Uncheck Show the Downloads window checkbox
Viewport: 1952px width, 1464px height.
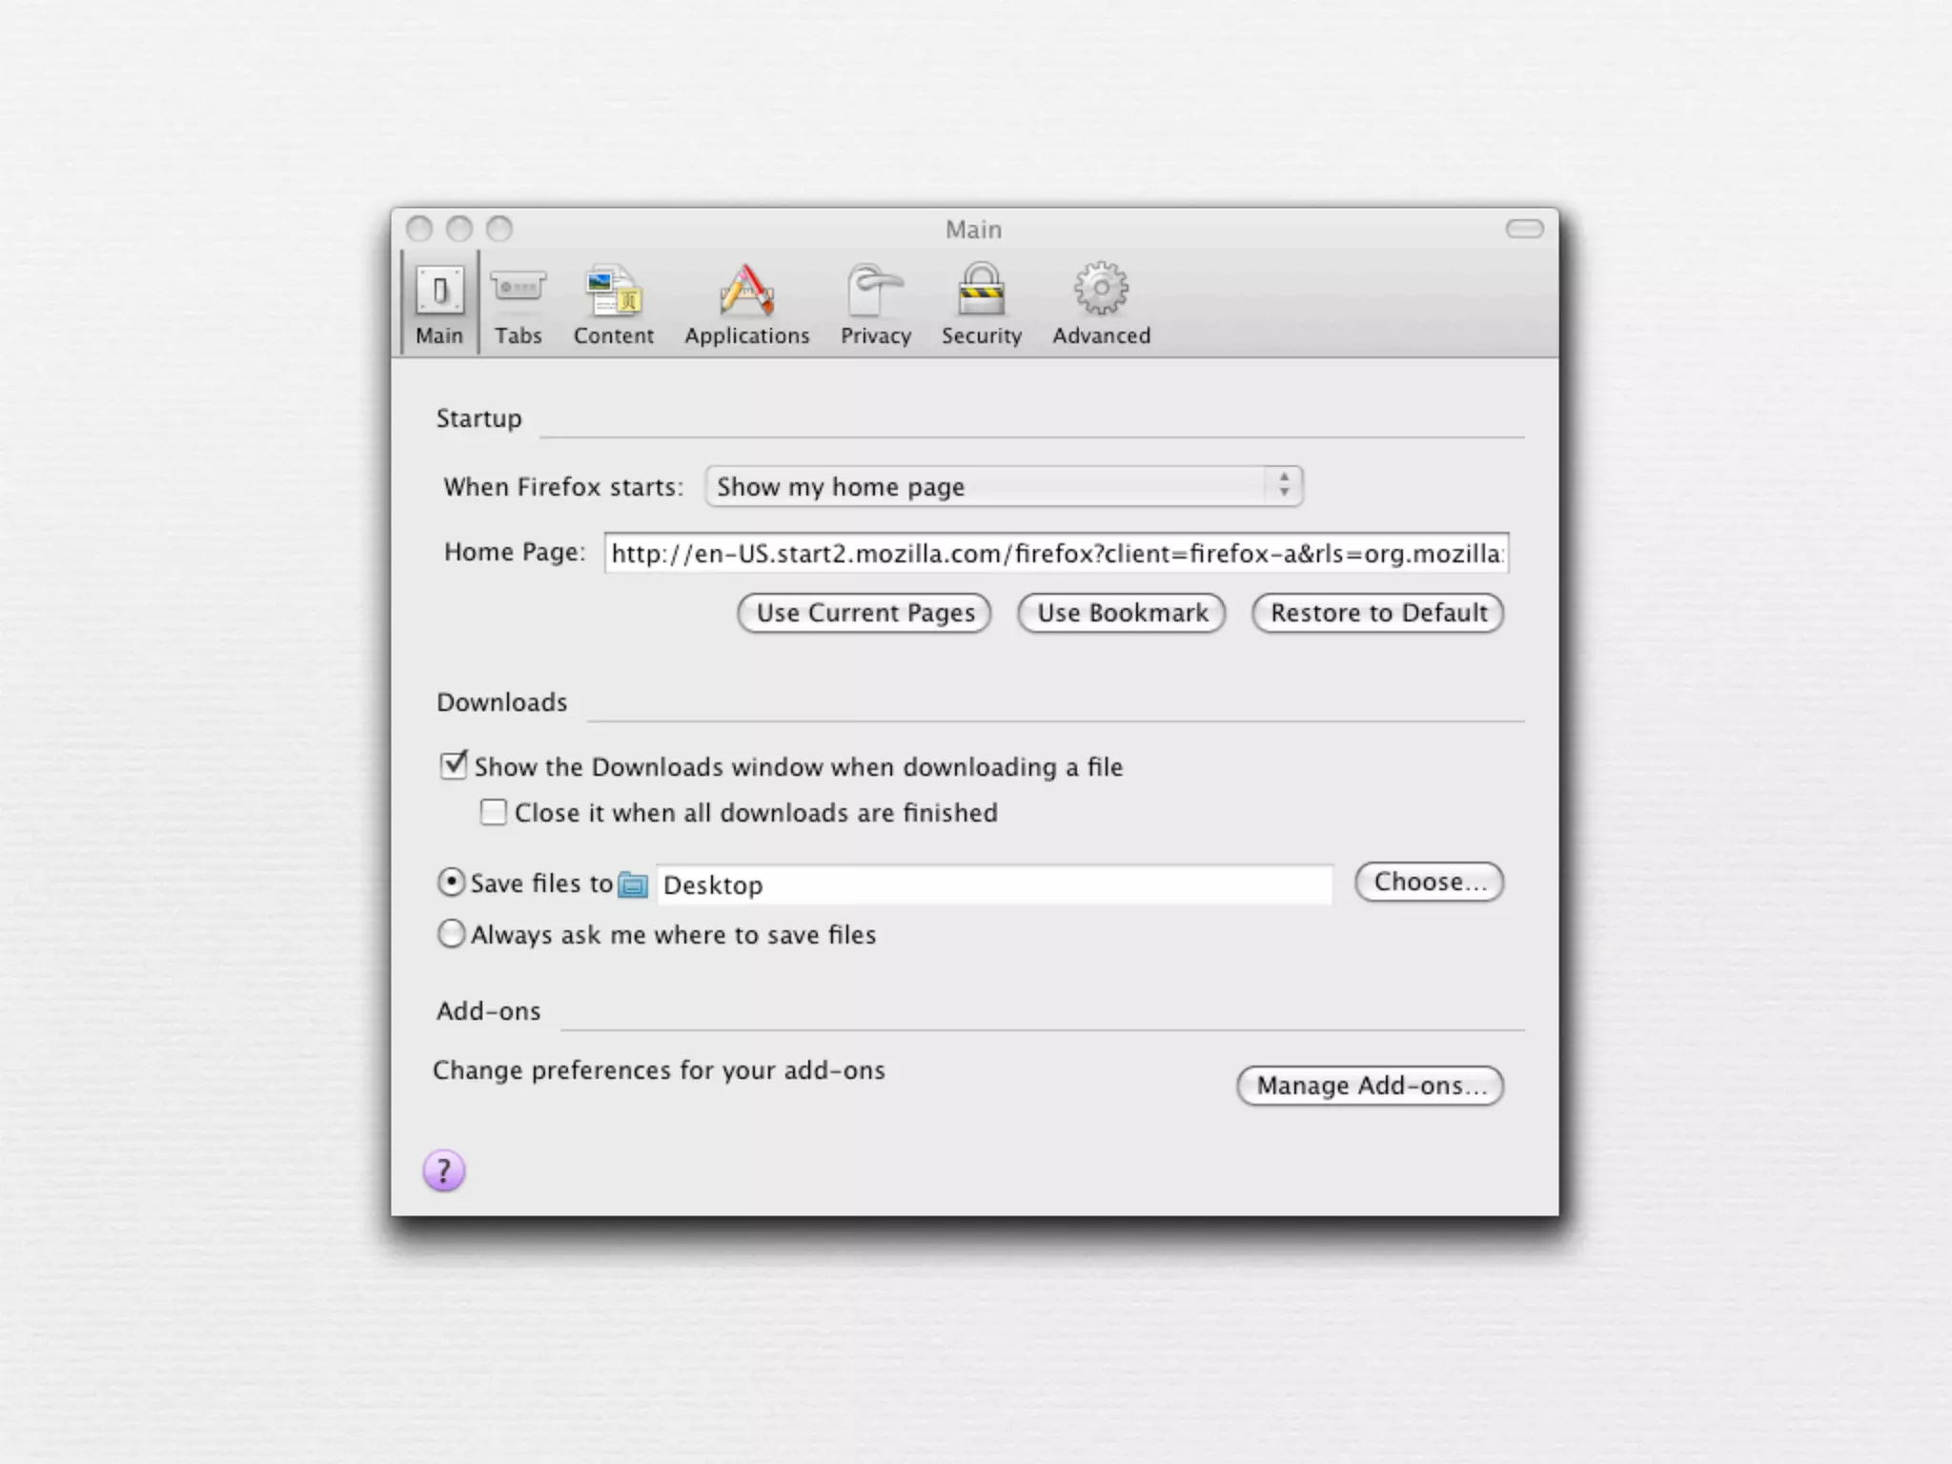pos(454,765)
